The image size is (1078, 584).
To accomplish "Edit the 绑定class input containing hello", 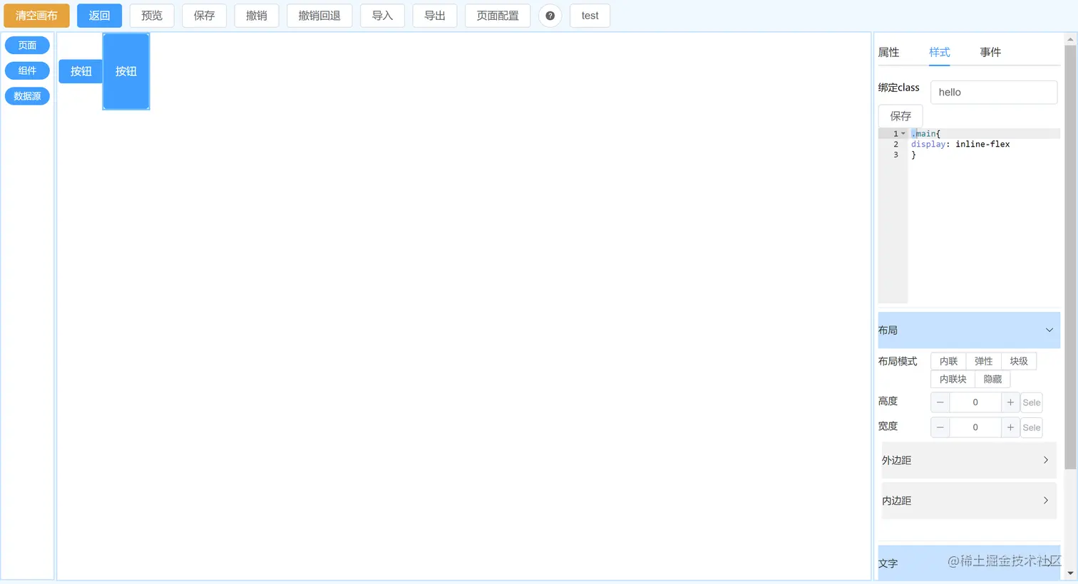I will point(993,92).
